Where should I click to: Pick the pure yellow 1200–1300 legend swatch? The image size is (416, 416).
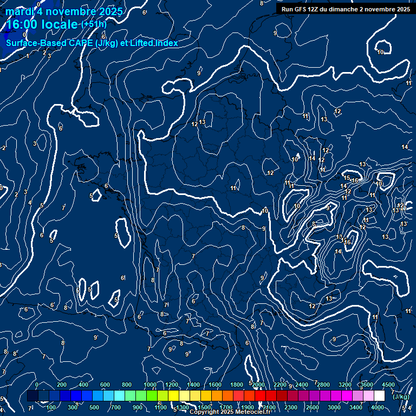tap(173, 395)
